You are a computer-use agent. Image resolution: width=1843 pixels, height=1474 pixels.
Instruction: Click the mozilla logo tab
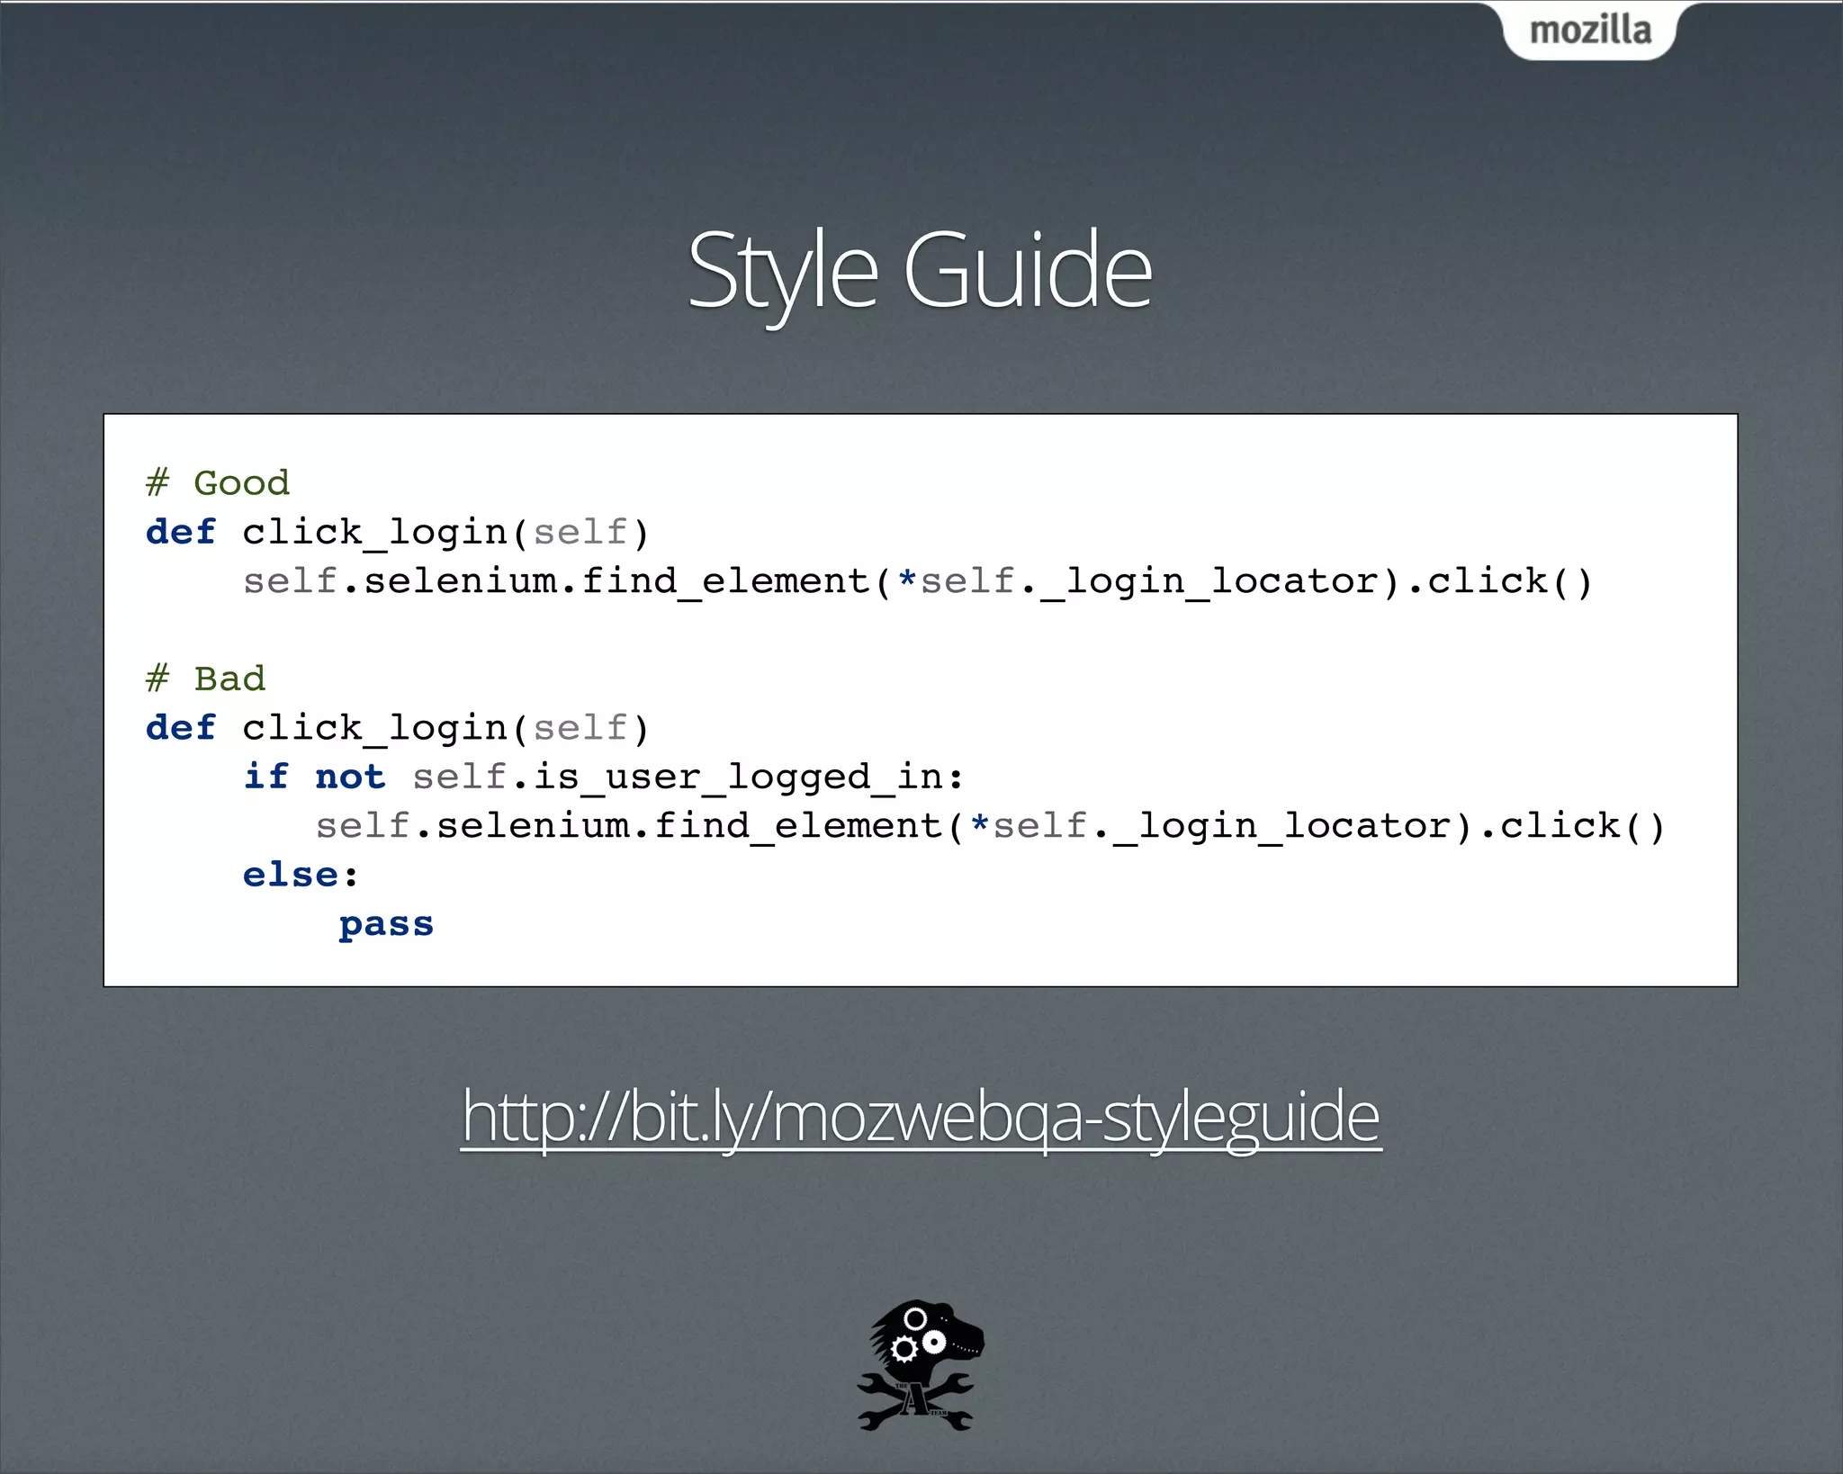tap(1590, 31)
